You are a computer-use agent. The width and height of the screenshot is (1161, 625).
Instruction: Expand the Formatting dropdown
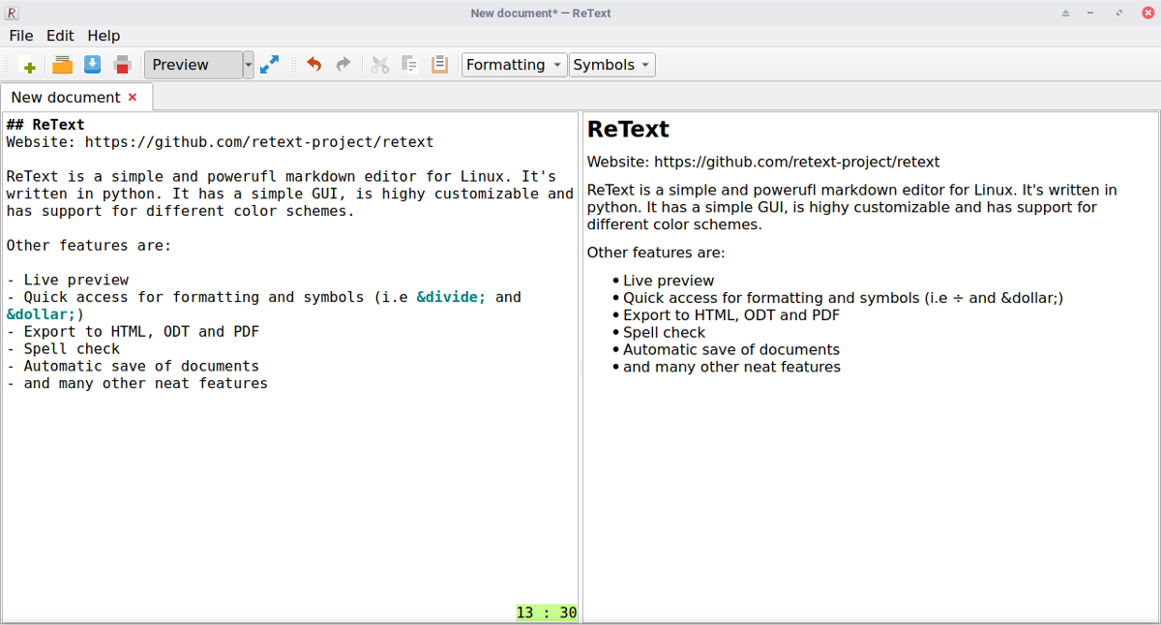click(x=515, y=65)
